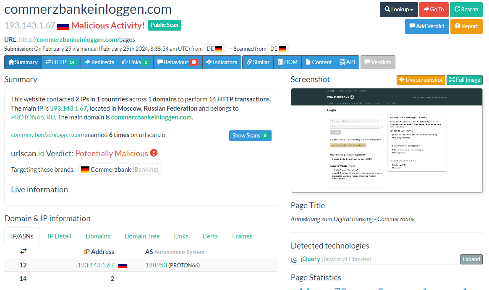Click the 193.143.1.67 table link
Viewport: 489px width, 290px height.
tap(96, 265)
